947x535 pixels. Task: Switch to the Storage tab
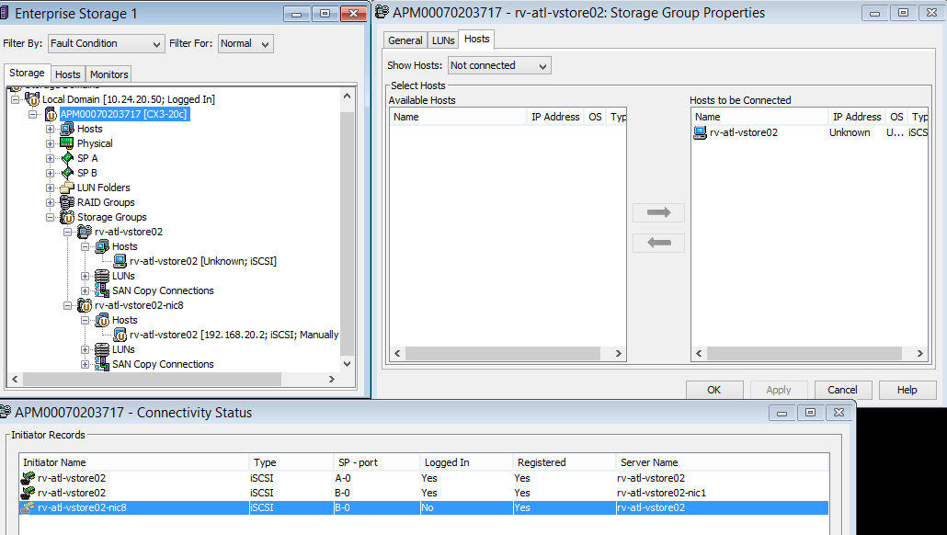27,73
